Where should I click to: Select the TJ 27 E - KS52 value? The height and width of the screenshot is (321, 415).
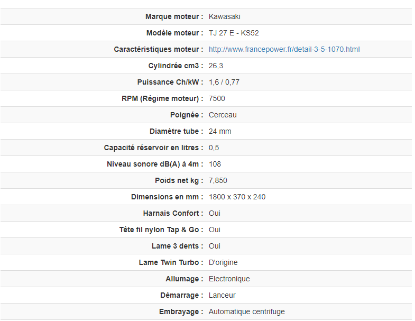coord(234,33)
